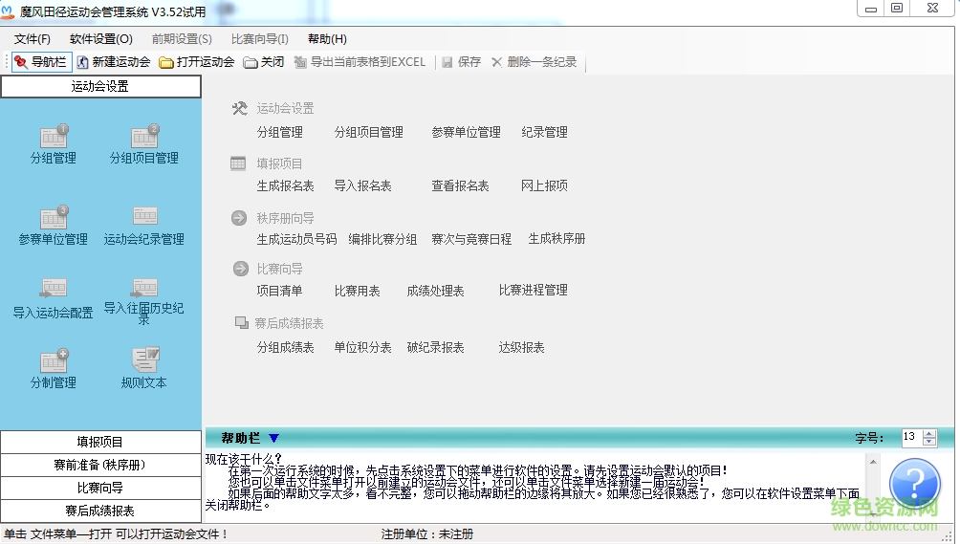Click 网上报项 link

(x=544, y=186)
